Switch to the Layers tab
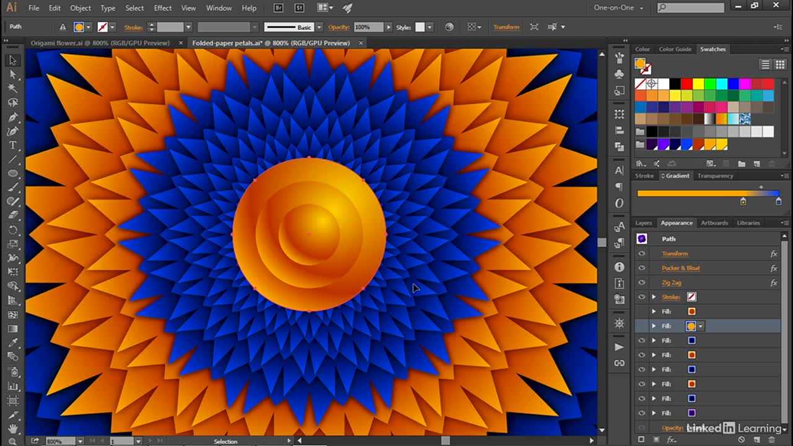 644,223
